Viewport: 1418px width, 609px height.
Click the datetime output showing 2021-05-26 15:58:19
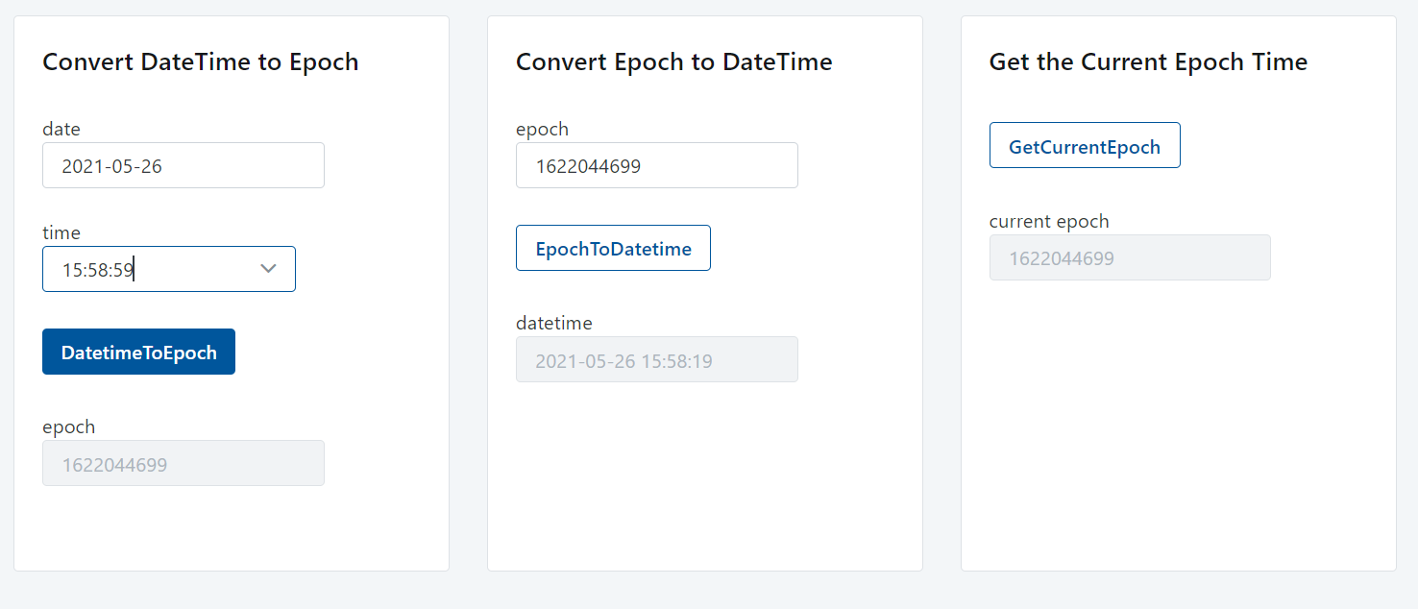point(656,360)
